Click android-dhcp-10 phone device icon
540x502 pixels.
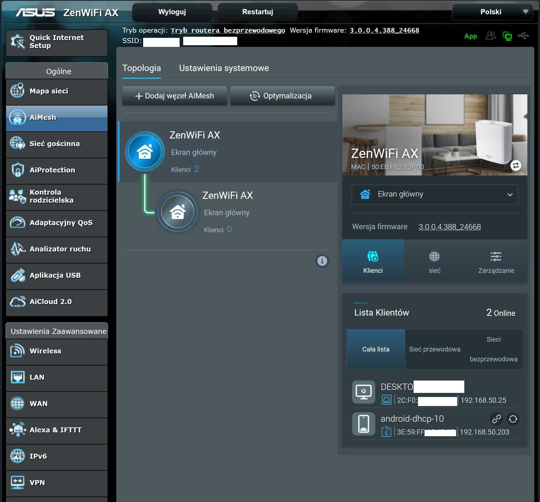pyautogui.click(x=364, y=424)
